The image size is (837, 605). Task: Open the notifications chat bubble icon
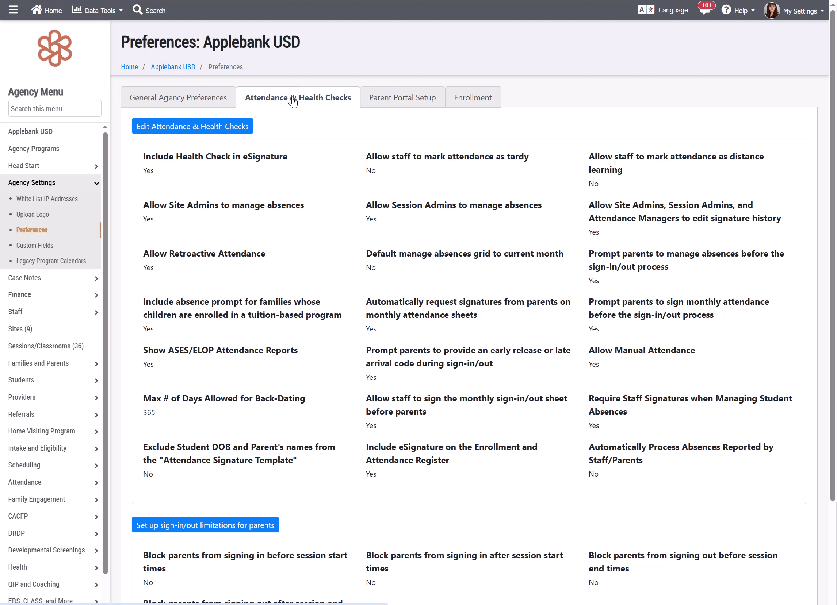pyautogui.click(x=704, y=10)
